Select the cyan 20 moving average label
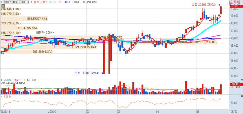The image size is (243, 114). point(51,2)
